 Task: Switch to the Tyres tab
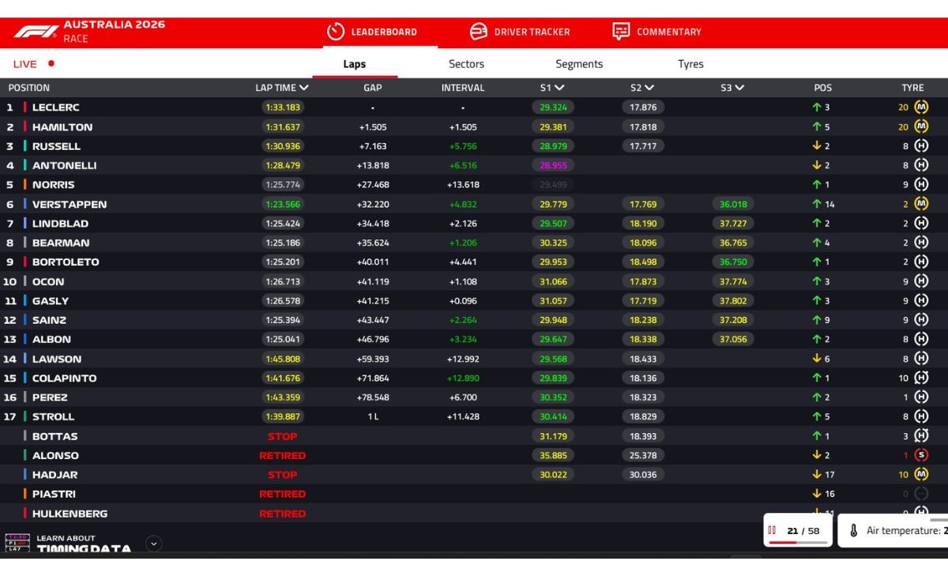[x=690, y=64]
